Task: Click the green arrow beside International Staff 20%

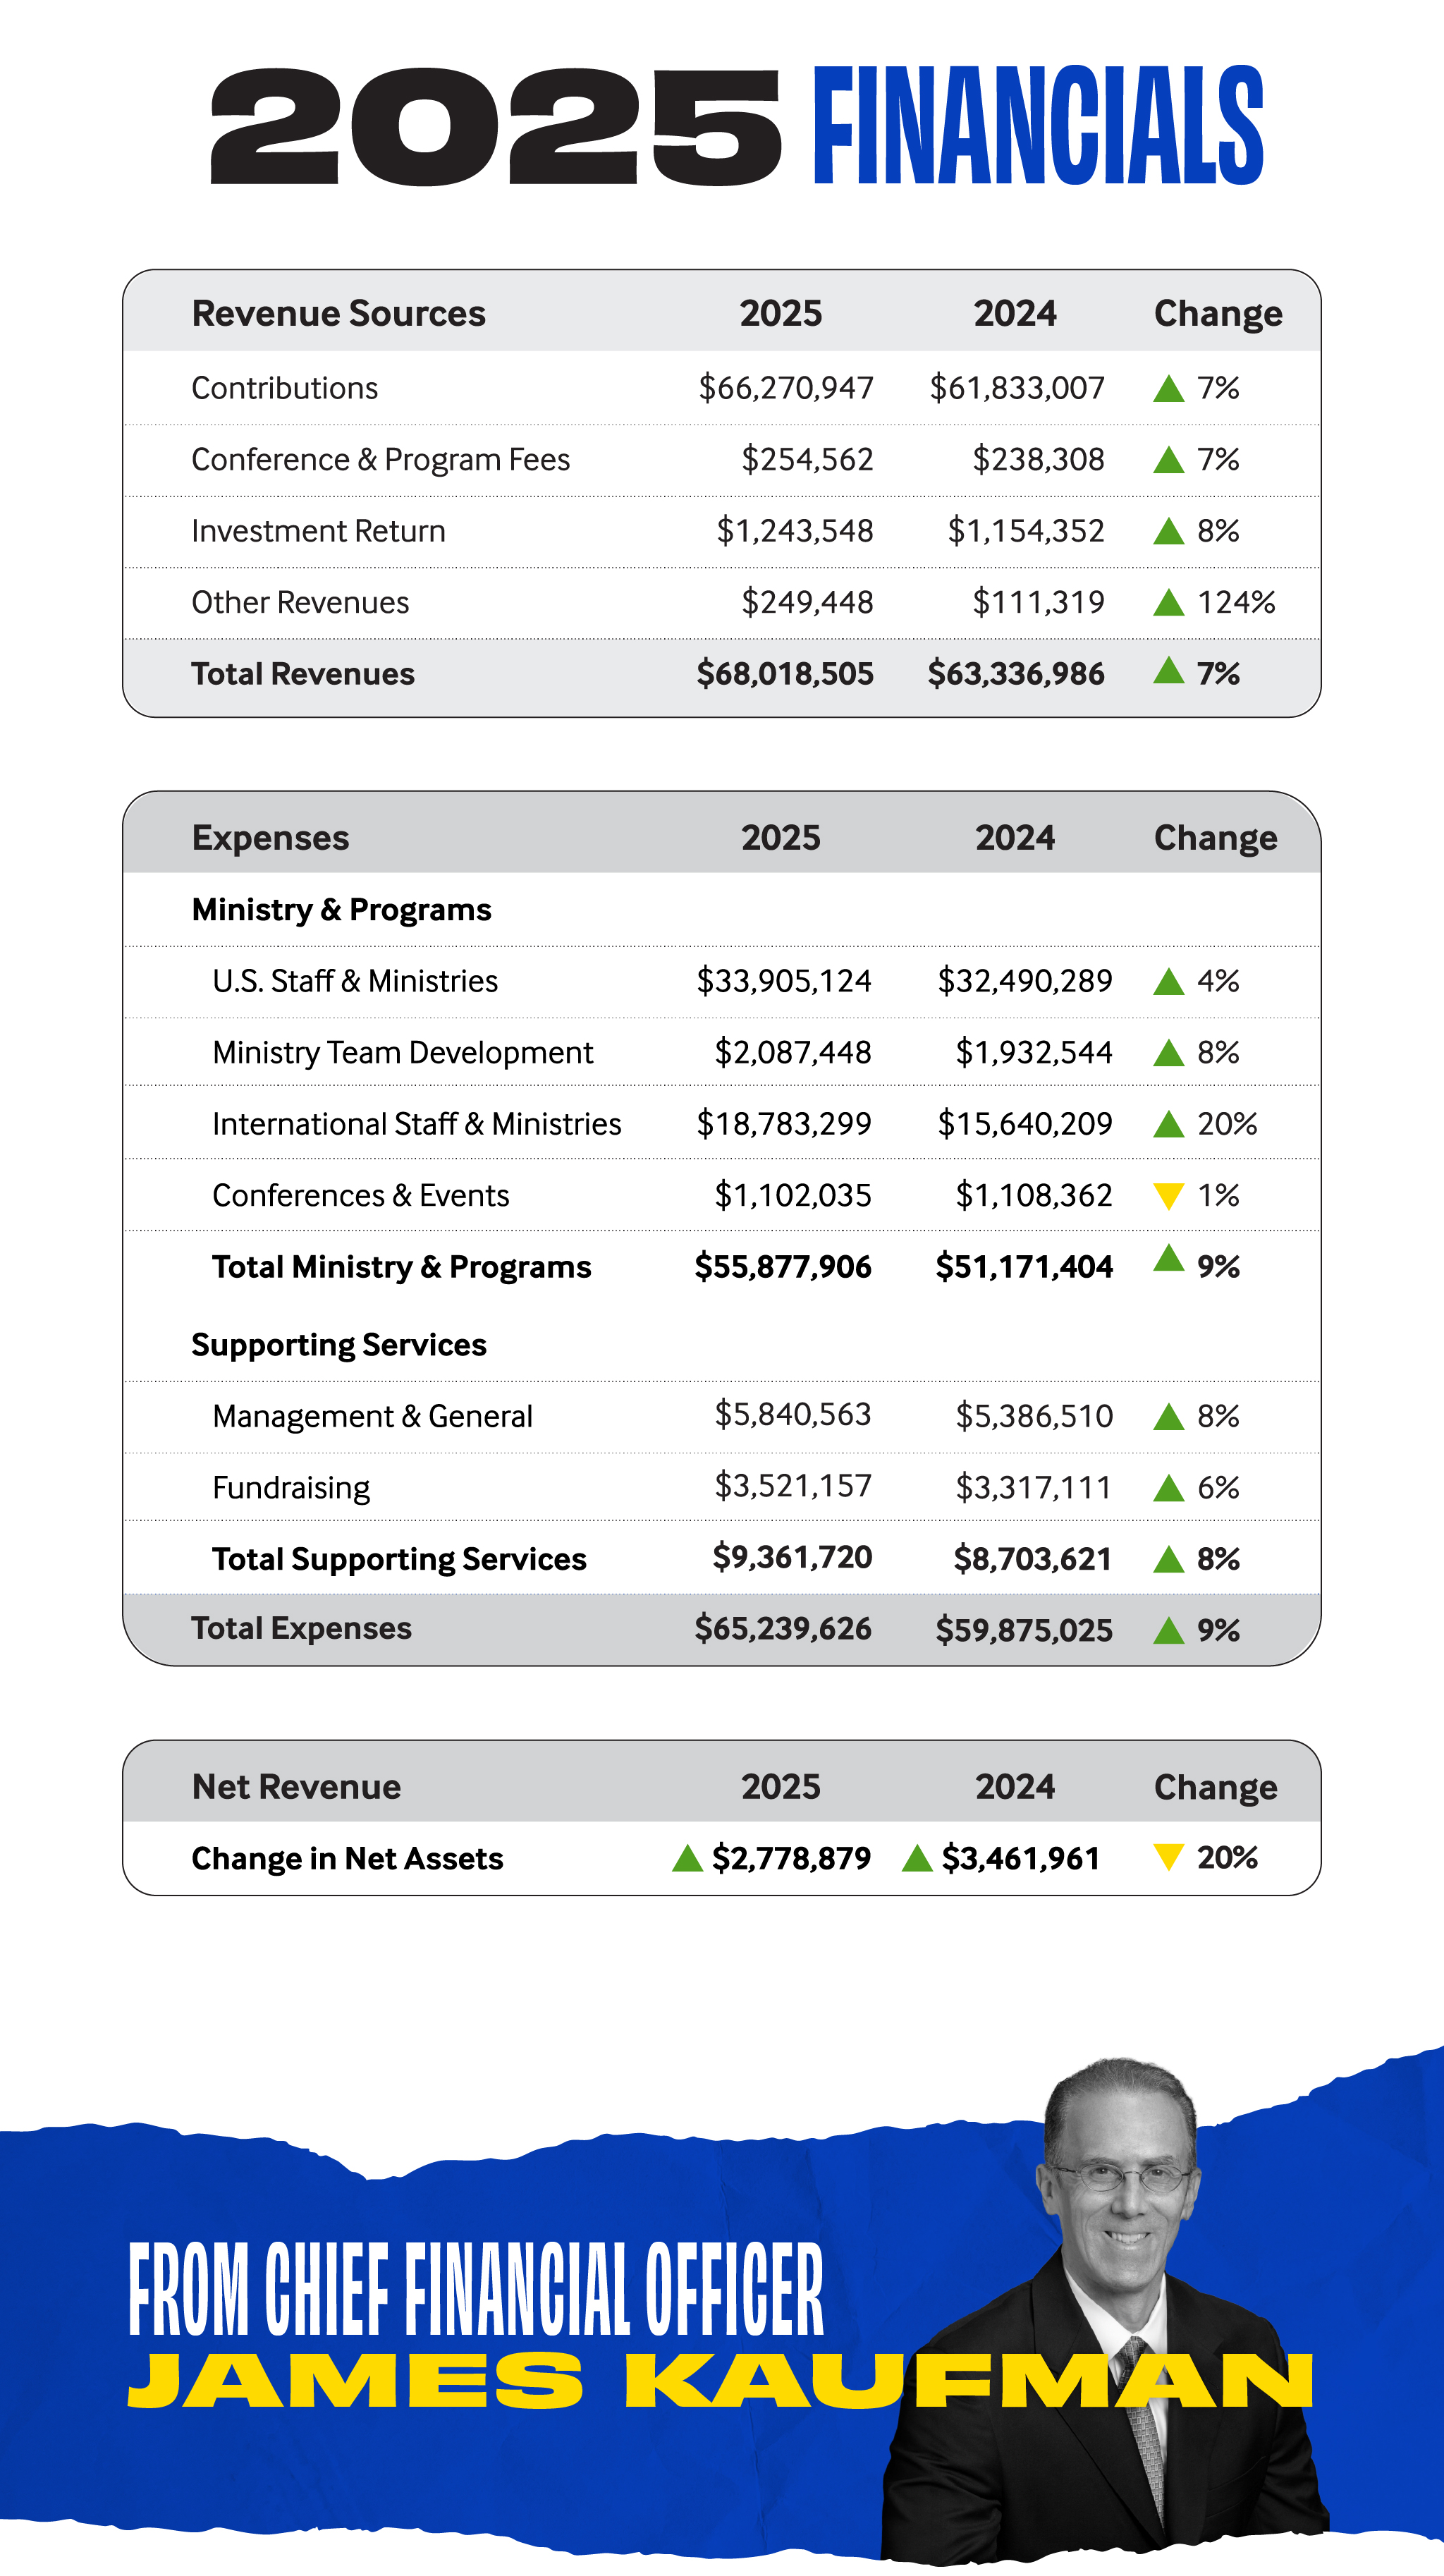Action: tap(1168, 1124)
